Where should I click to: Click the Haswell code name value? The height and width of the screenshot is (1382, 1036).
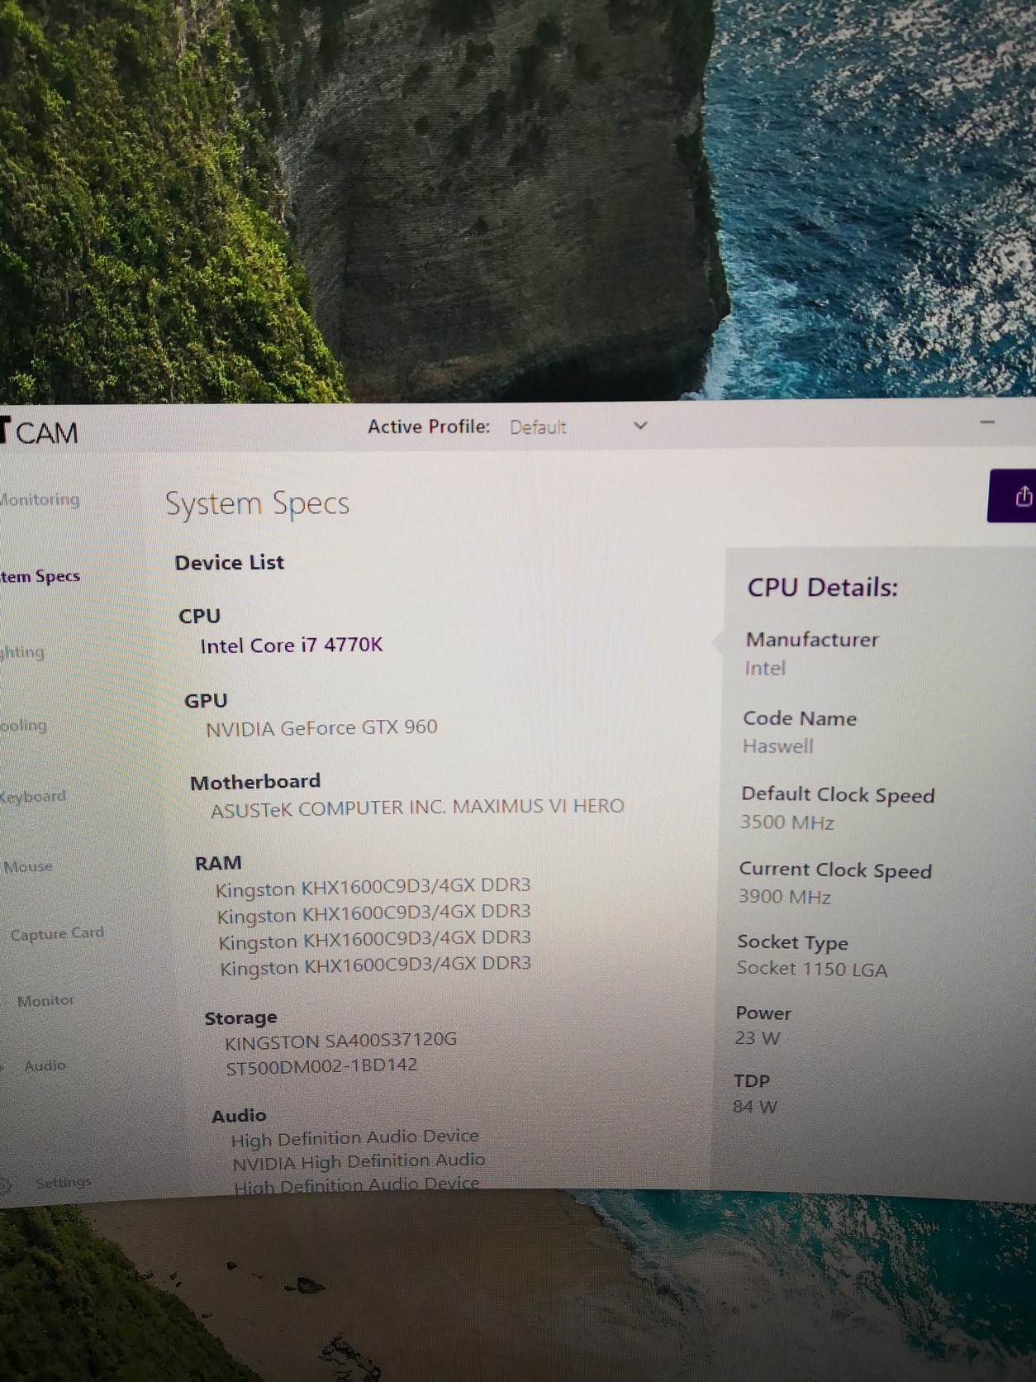[777, 746]
